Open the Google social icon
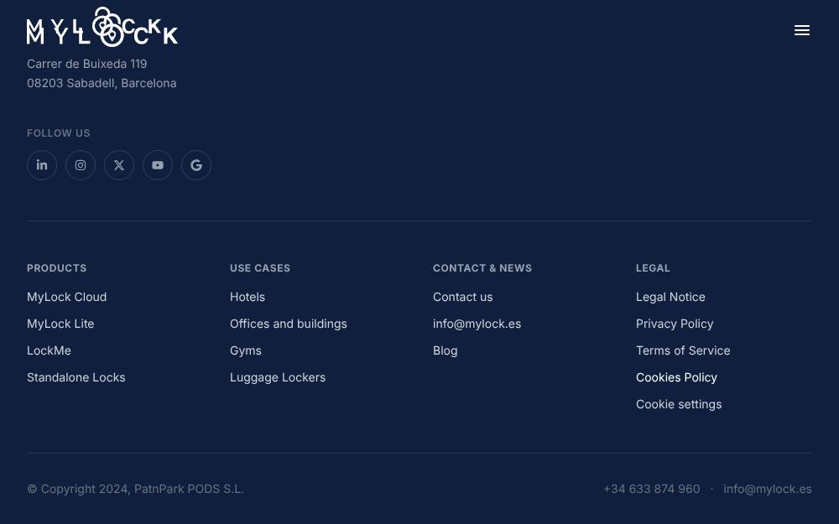 196,165
